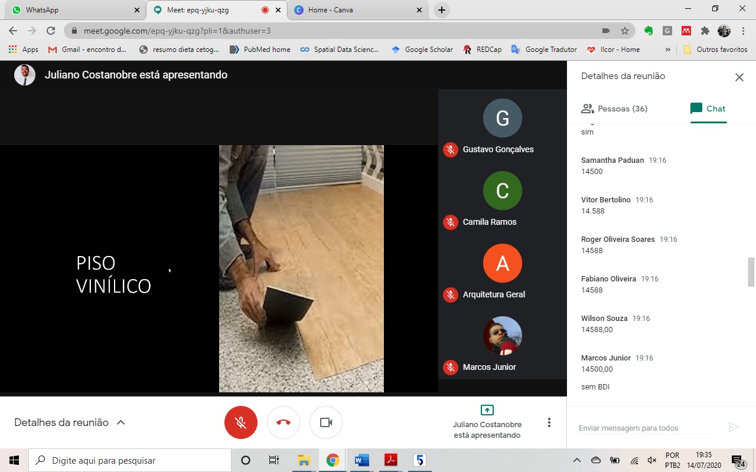This screenshot has height=472, width=756.
Task: Open the Google Scholar bookmark
Action: pos(422,50)
